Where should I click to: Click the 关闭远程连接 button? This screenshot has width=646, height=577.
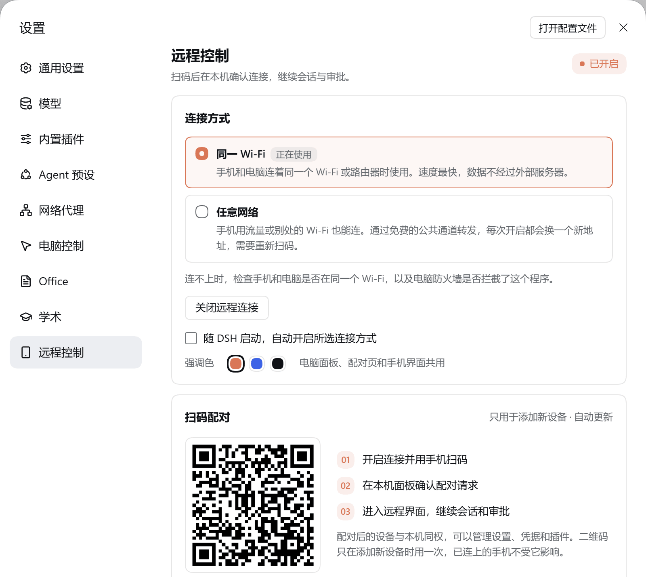click(x=227, y=308)
